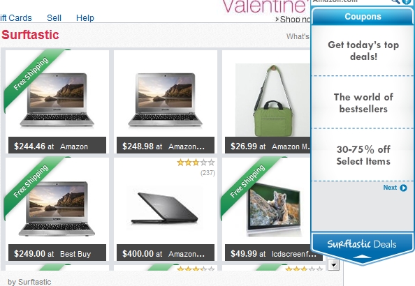The width and height of the screenshot is (415, 286).
Task: Click the Next arrow icon in Coupons panel
Action: (x=403, y=188)
